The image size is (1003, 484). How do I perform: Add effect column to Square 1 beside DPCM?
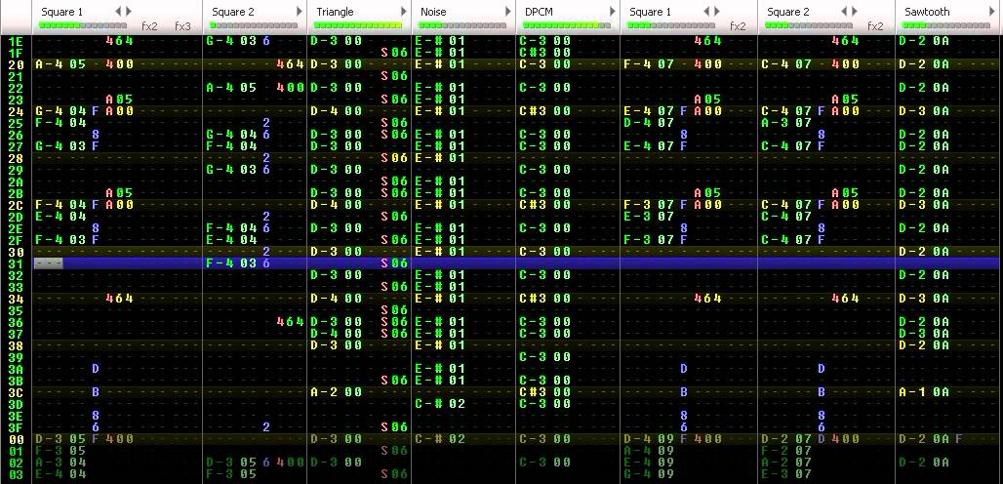click(717, 12)
